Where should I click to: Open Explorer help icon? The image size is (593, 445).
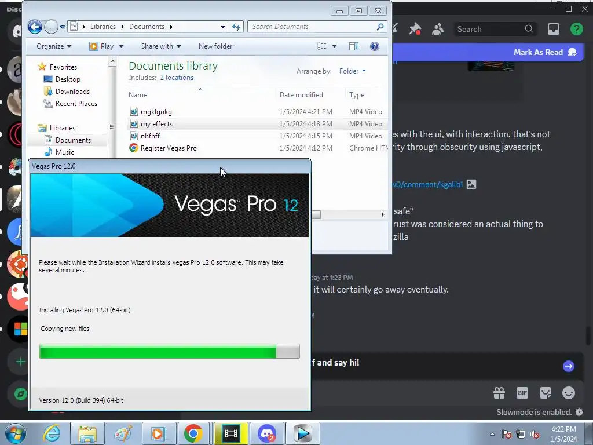(x=375, y=46)
